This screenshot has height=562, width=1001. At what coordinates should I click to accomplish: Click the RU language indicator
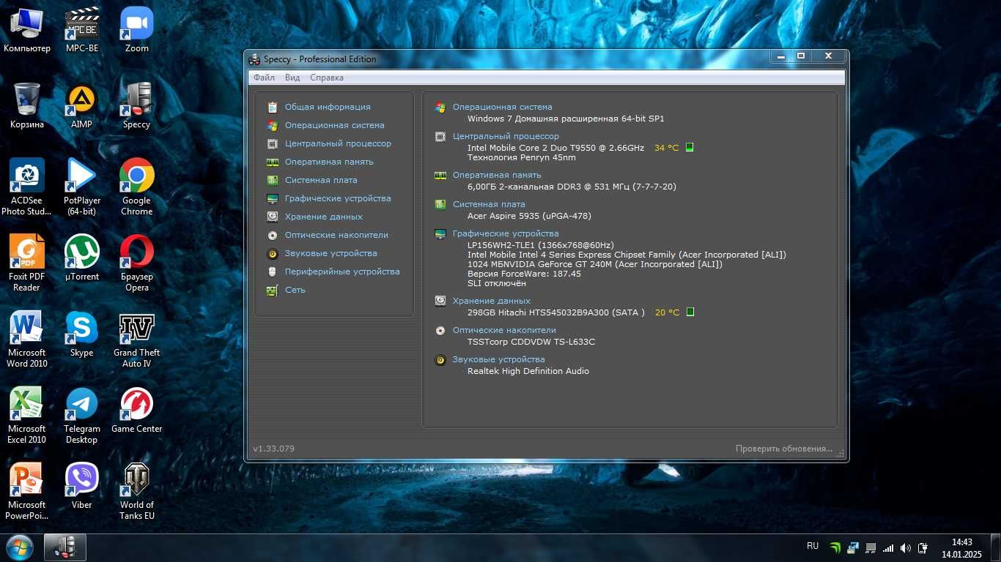[x=813, y=546]
